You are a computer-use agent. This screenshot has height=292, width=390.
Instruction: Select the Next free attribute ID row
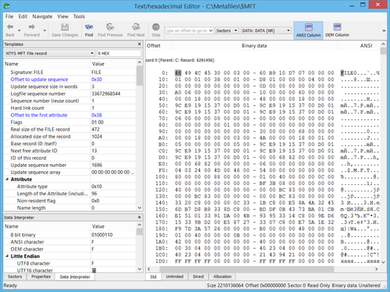70,151
